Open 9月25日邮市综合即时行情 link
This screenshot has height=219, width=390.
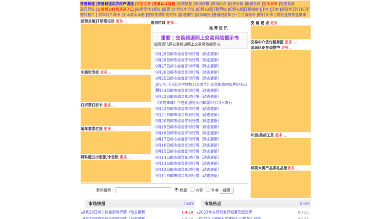click(187, 78)
